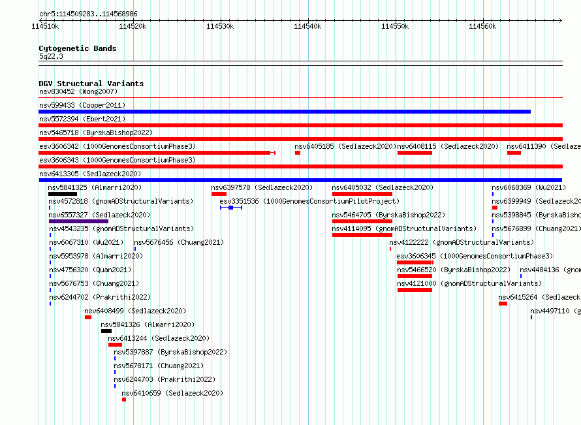Screen dimensions: 581x425
Task: Open nsv4572818 (gnomADStructuralVariants) label
Action: (121, 201)
